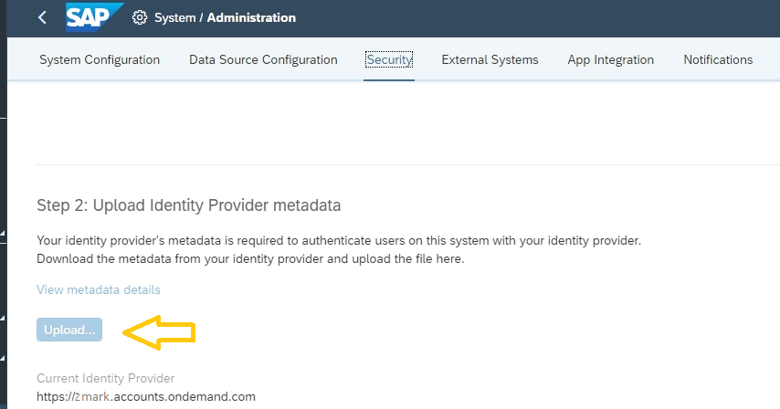This screenshot has height=409, width=780.
Task: Go back using the left chevron arrow
Action: pos(42,18)
